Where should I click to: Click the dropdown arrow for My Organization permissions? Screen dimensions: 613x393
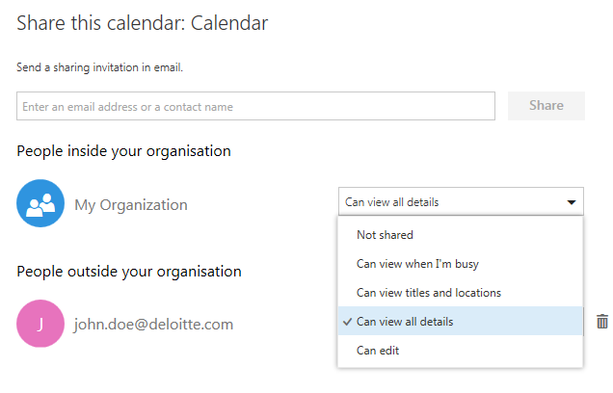572,202
